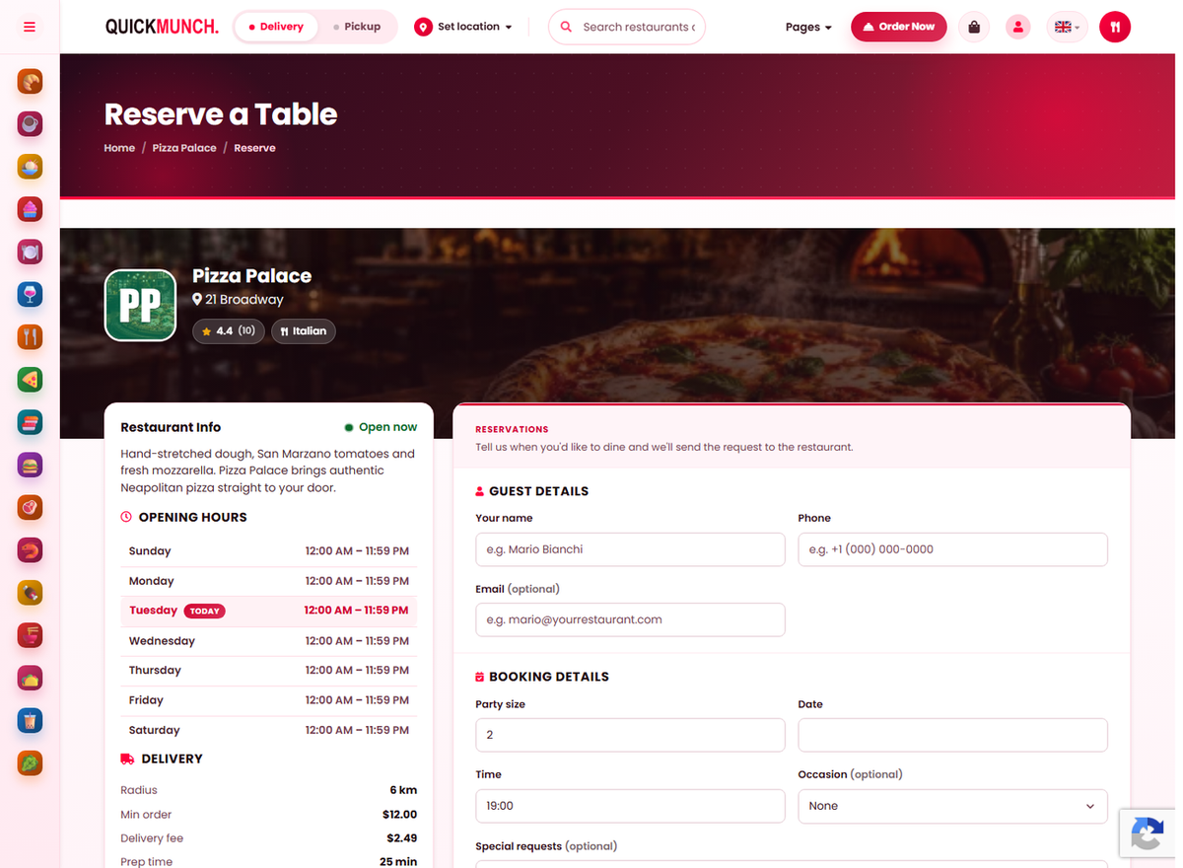Expand the Pages menu
1183x868 pixels.
(808, 27)
